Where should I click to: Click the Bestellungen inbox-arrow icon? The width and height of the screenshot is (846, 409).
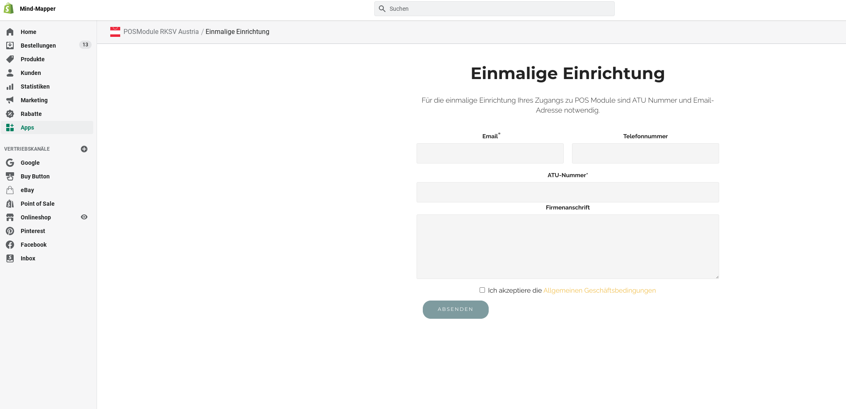[10, 46]
